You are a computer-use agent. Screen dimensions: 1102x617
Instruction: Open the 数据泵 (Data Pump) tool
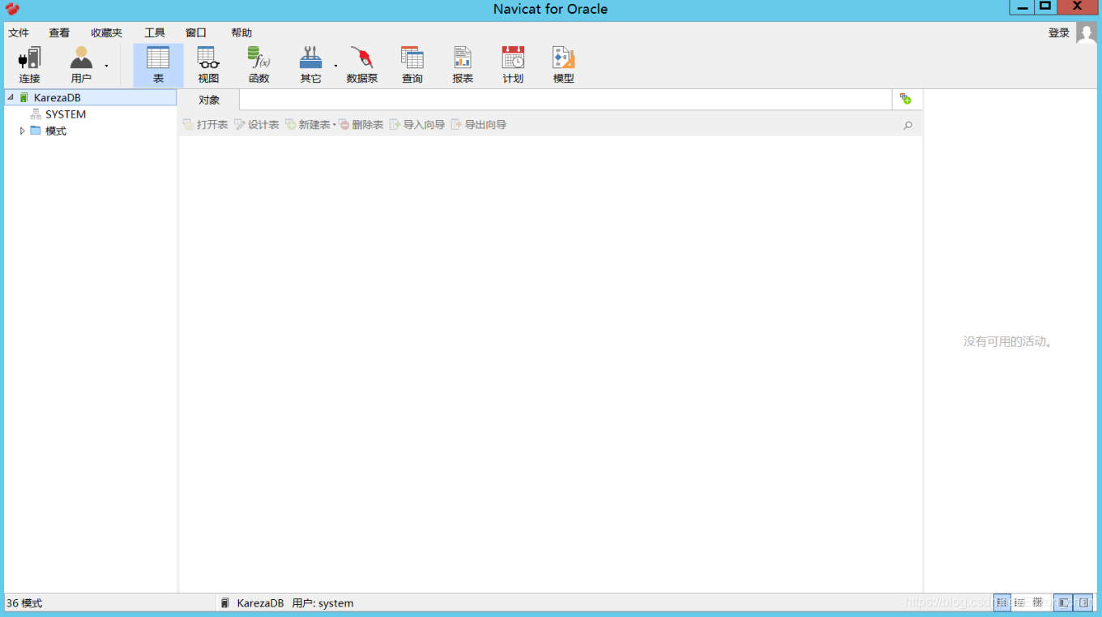click(362, 65)
